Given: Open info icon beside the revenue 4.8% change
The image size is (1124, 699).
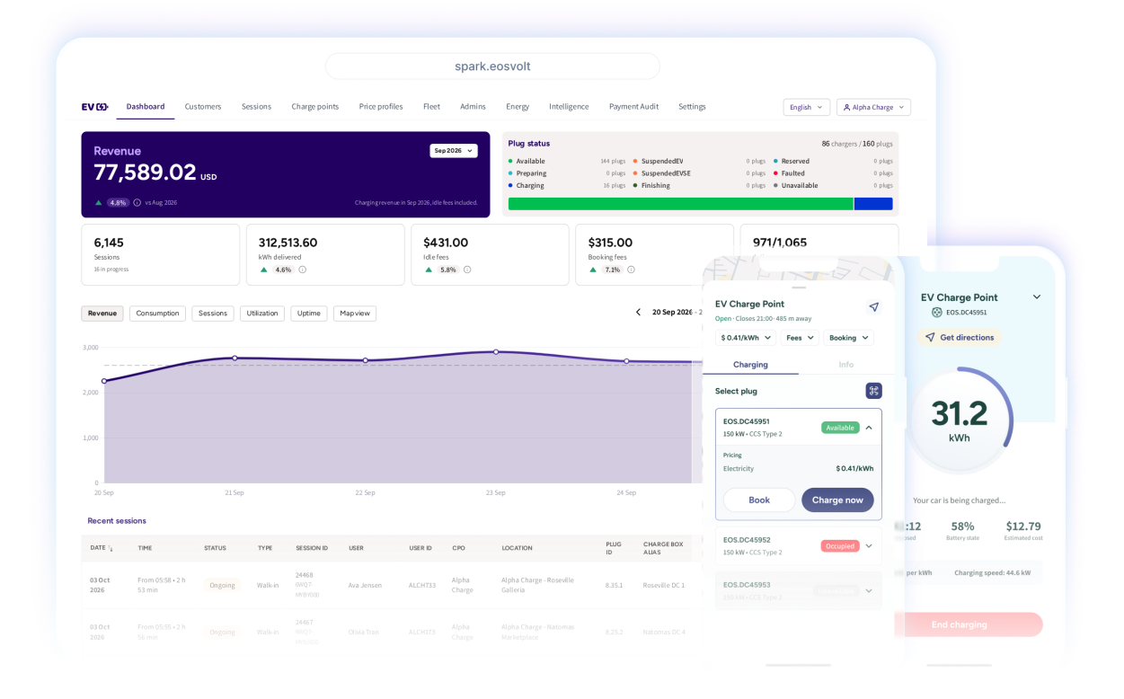Looking at the screenshot, I should 137,203.
